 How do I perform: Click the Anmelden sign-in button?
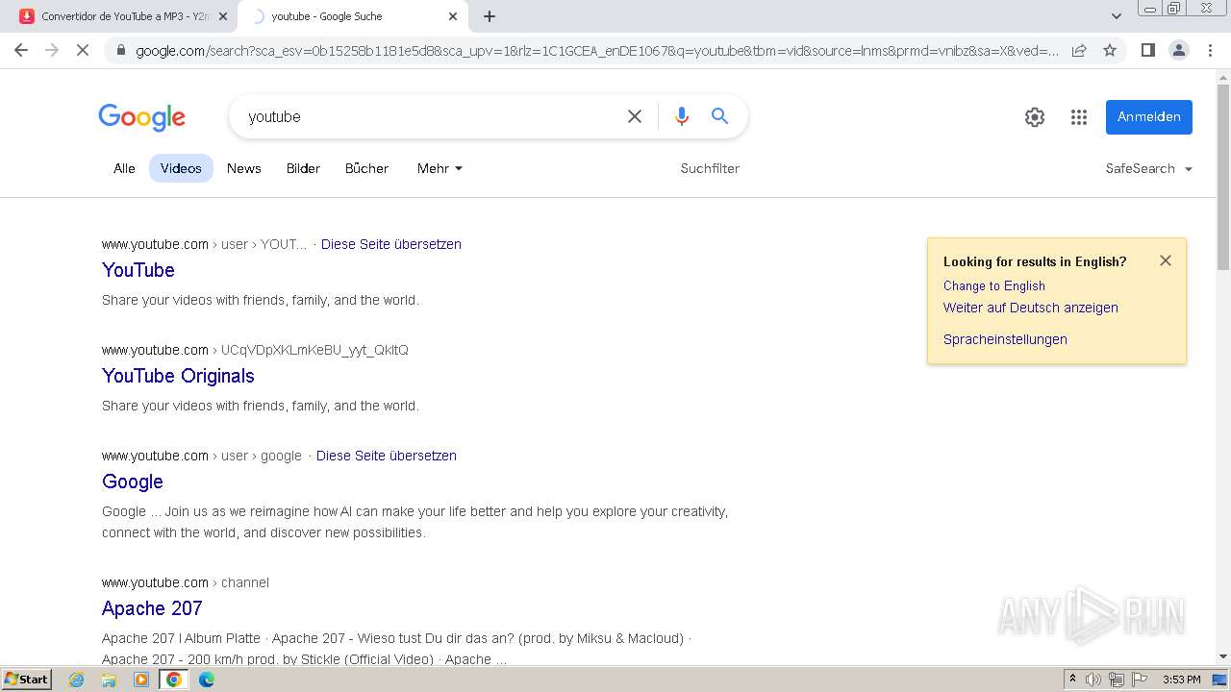(1149, 116)
